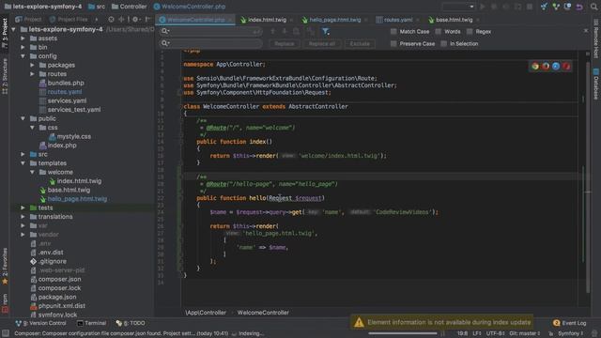Open Project panel settings gear icon

click(135, 19)
